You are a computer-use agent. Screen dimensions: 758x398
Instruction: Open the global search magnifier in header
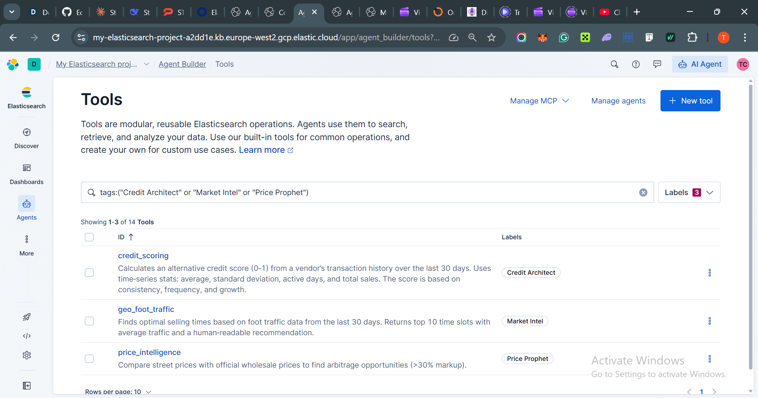pyautogui.click(x=615, y=64)
